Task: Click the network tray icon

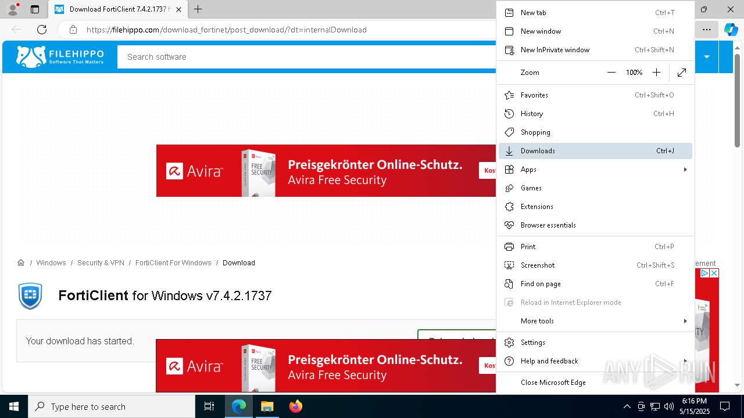Action: pos(655,406)
